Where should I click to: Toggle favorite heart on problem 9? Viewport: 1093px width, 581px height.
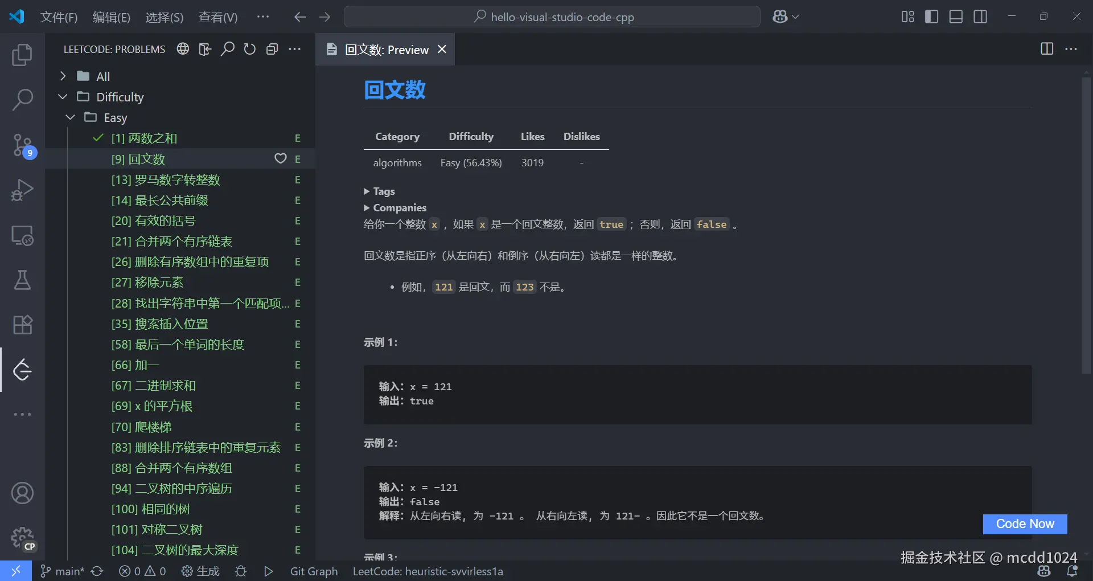tap(281, 158)
